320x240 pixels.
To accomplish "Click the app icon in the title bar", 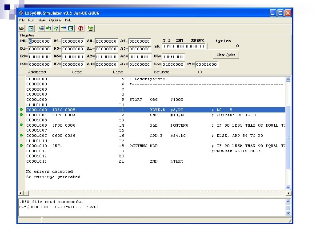I will click(22, 13).
